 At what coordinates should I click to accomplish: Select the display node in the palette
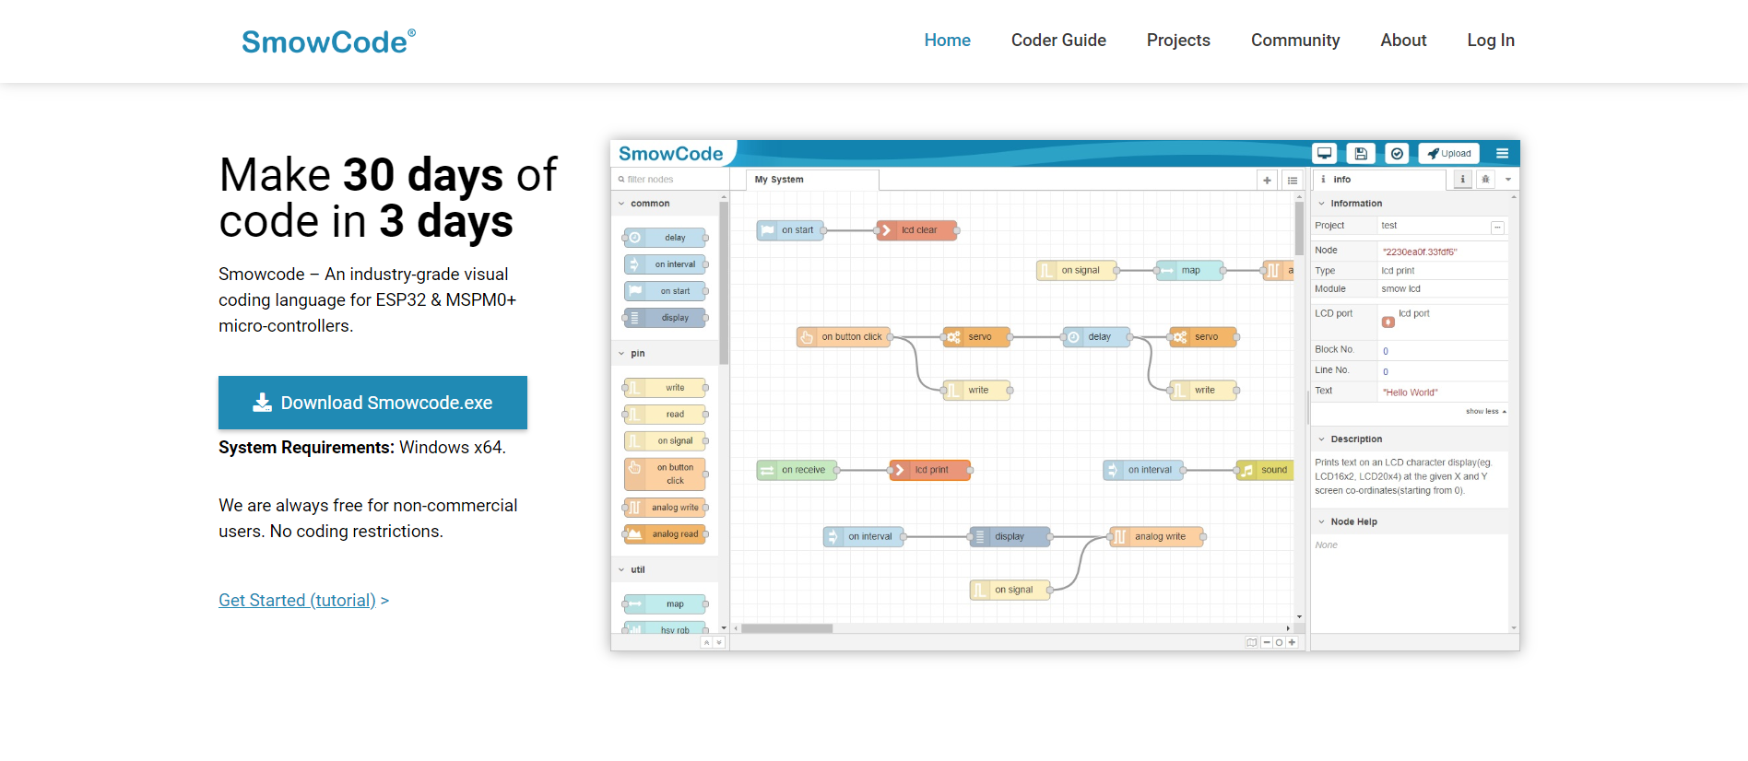tap(666, 318)
